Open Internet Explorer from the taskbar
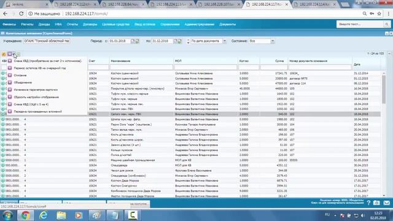 coord(44,215)
